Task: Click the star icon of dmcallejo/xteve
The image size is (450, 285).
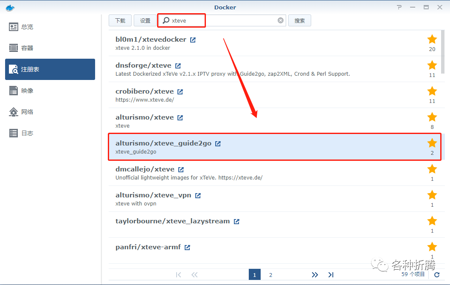Action: (432, 169)
